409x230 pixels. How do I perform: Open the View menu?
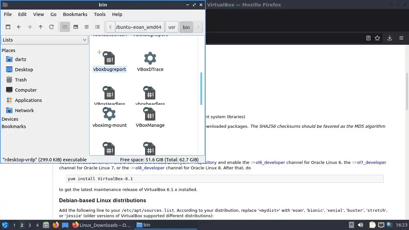(39, 14)
